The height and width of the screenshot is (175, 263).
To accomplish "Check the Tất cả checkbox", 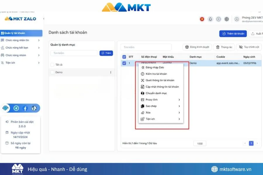I will (52, 64).
